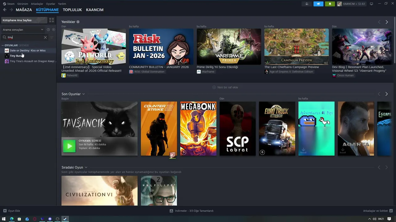
Task: Open the advanced filter icon beside search
Action: point(52,37)
